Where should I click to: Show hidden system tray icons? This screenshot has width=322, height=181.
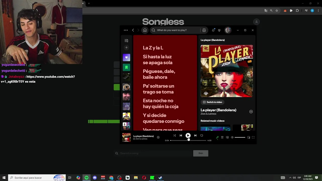pyautogui.click(x=290, y=178)
